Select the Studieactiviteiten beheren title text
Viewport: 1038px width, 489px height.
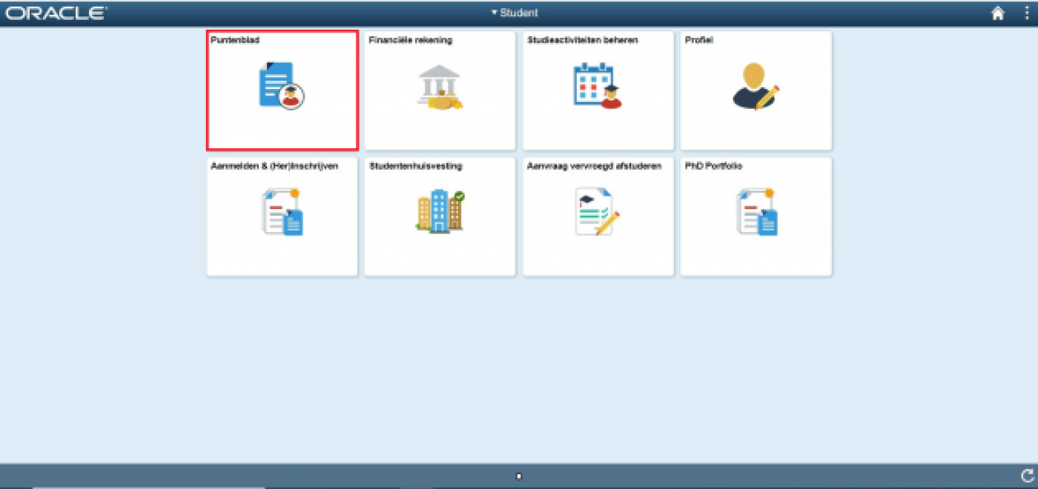pyautogui.click(x=582, y=40)
